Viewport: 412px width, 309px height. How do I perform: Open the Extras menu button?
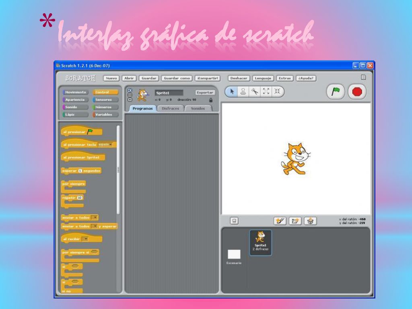(285, 78)
